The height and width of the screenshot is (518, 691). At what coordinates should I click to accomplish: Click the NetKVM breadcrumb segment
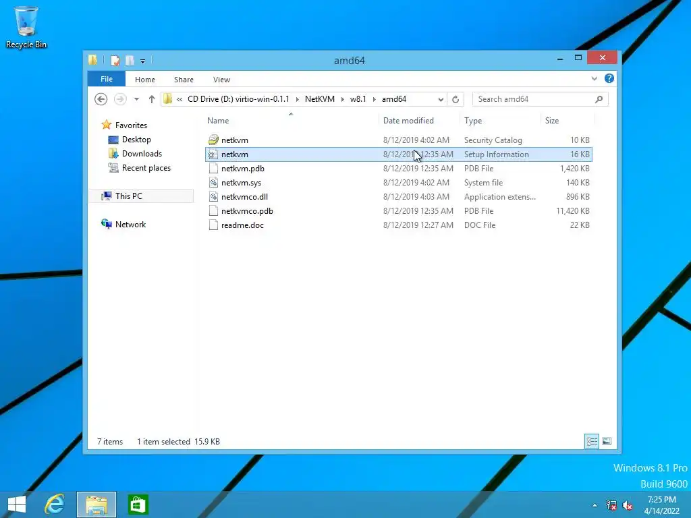click(x=319, y=99)
